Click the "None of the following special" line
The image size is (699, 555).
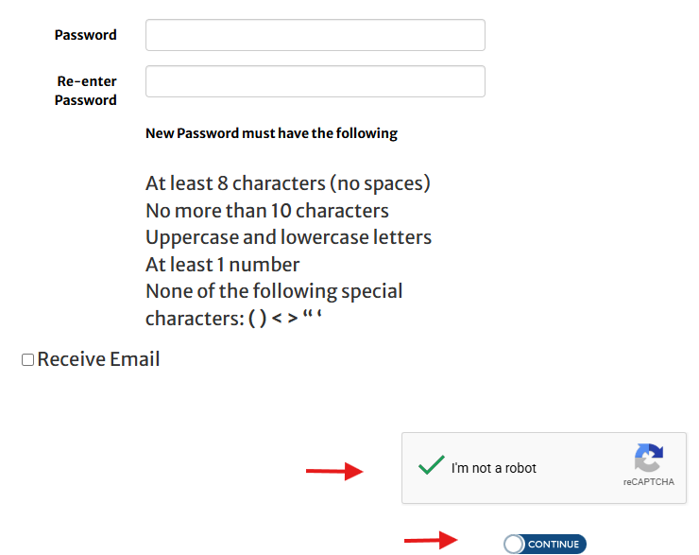[x=273, y=291]
